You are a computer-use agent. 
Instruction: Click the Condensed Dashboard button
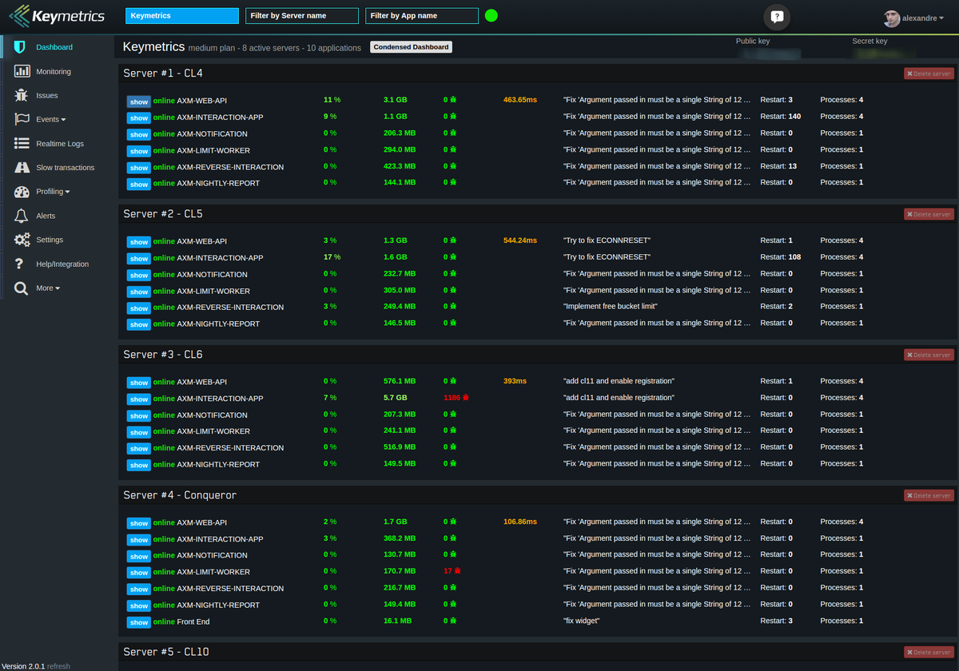click(412, 47)
